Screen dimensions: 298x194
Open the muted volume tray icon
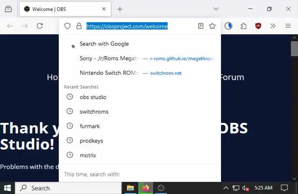click(245, 188)
